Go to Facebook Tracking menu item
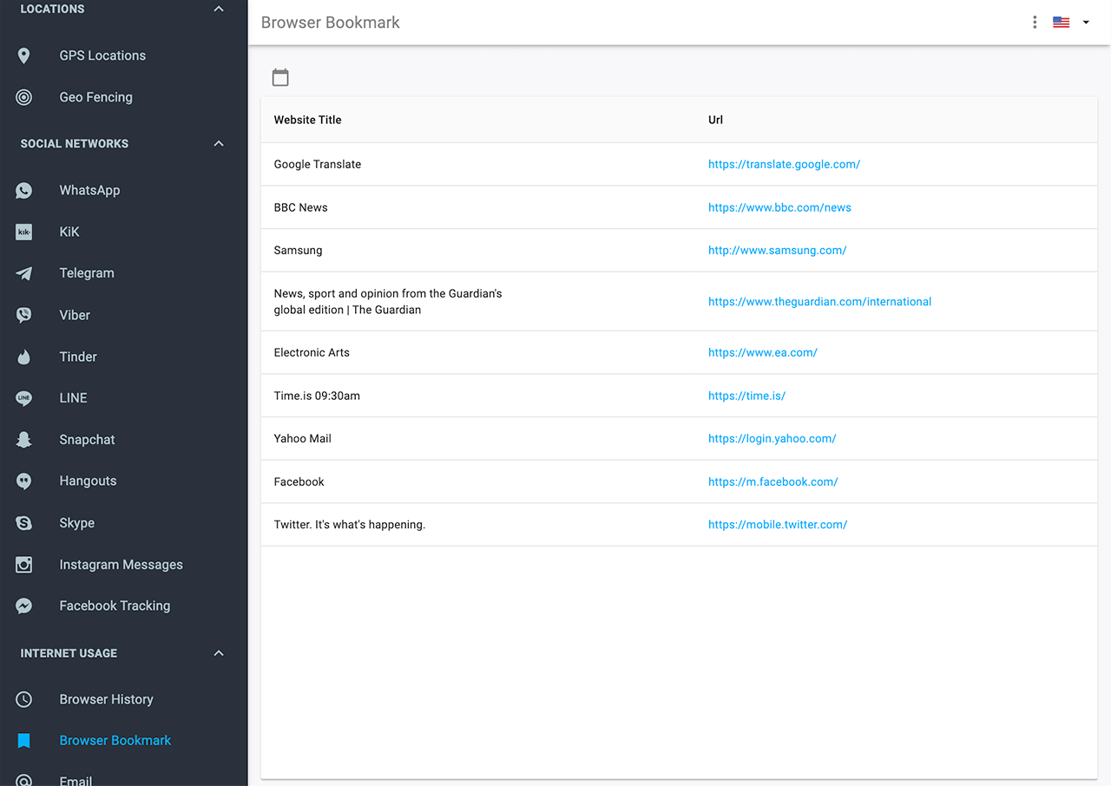 tap(115, 606)
